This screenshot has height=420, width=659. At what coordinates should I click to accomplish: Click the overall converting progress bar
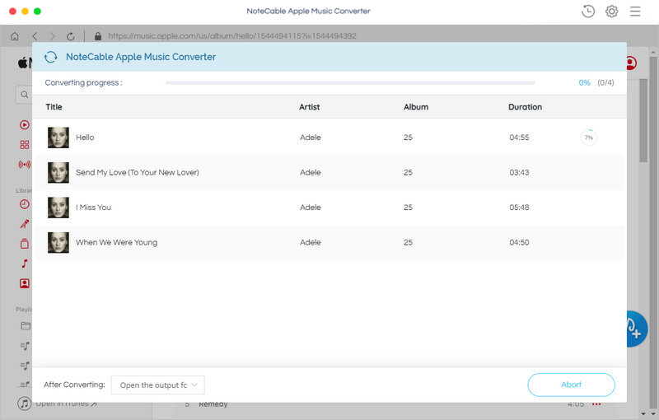coord(350,82)
